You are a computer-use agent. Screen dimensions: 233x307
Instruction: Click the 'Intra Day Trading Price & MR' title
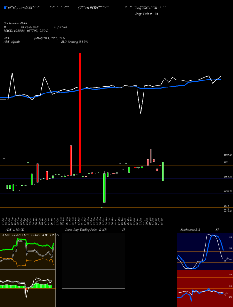coord(86,230)
